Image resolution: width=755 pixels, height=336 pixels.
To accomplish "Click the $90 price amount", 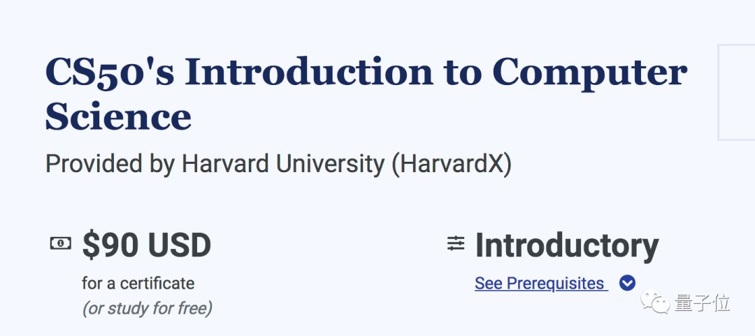I will pyautogui.click(x=113, y=245).
